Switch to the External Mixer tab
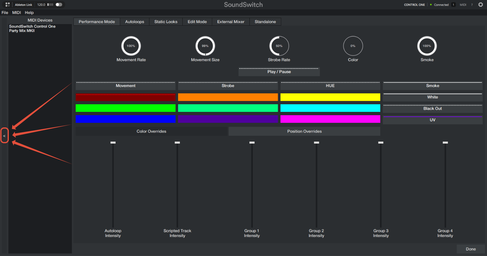 pos(231,22)
